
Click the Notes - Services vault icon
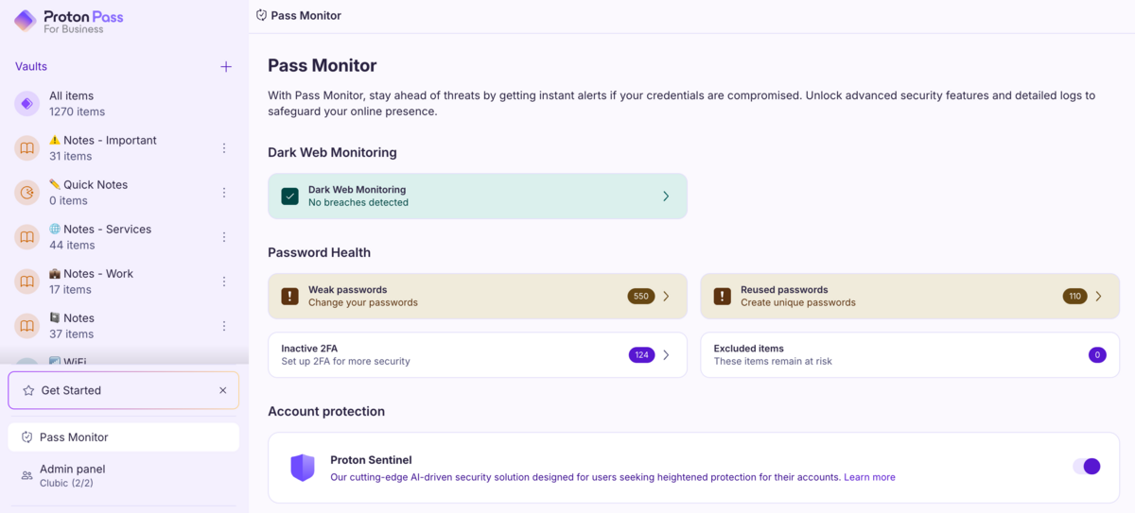pyautogui.click(x=26, y=237)
